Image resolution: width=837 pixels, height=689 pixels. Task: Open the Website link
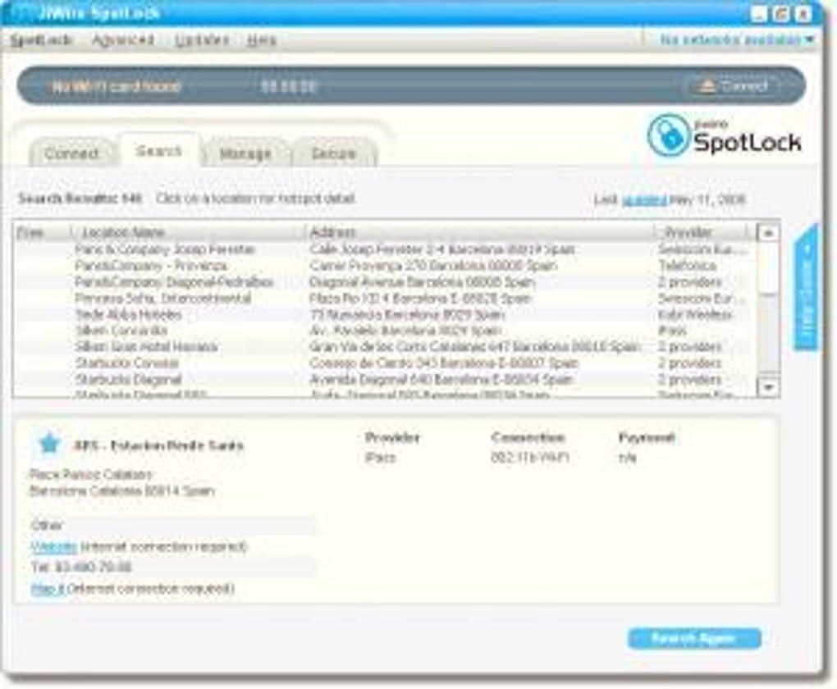click(54, 547)
